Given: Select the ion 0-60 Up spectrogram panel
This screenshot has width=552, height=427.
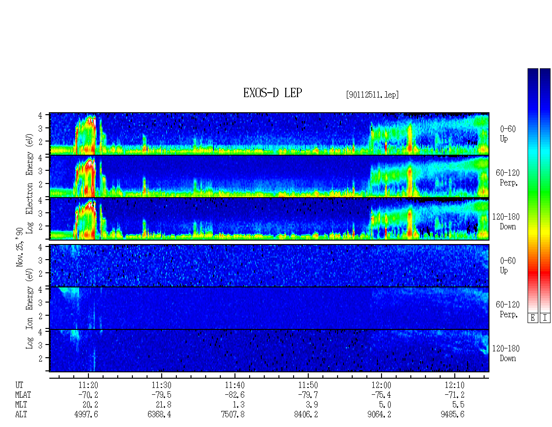Looking at the screenshot, I should pyautogui.click(x=269, y=265).
